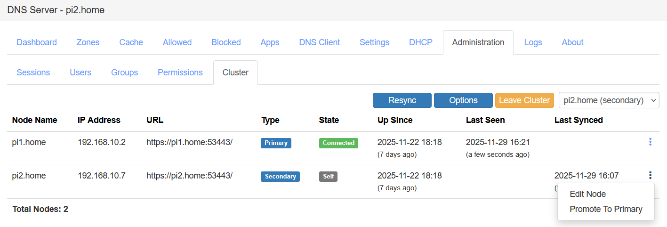Screen dimensions: 667x227
Task: Click the pi2.home row kebab menu icon
Action: pos(650,176)
